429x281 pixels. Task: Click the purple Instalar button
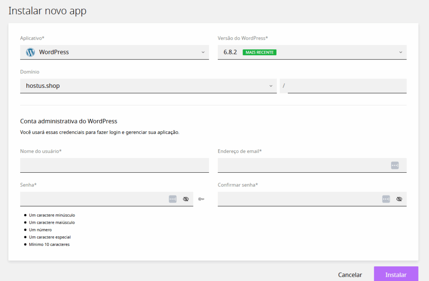396,274
